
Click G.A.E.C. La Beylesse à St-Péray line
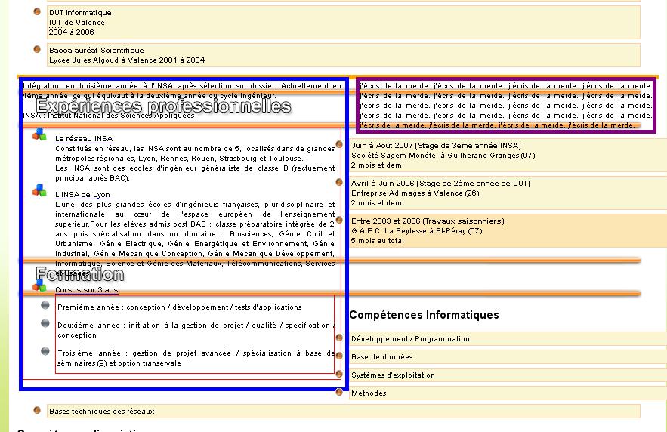tap(416, 231)
